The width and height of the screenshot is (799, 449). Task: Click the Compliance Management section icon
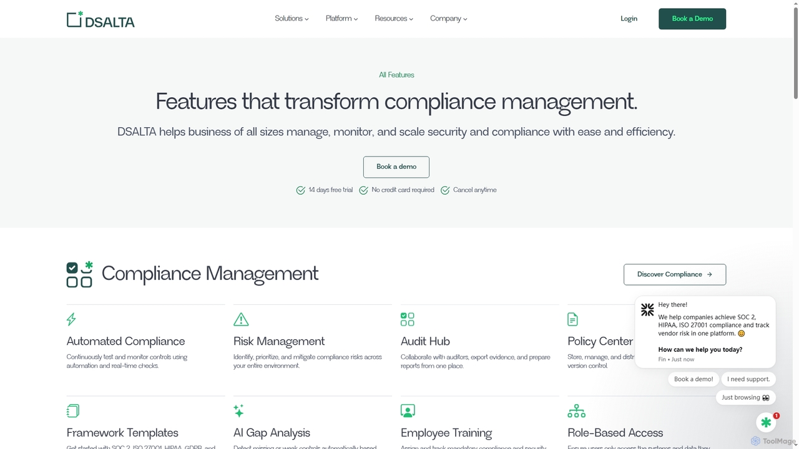(79, 274)
